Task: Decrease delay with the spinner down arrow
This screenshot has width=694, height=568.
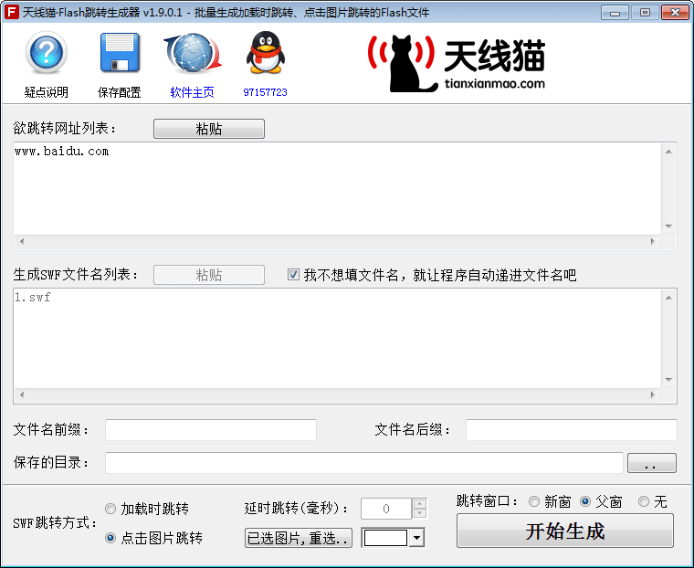Action: tap(419, 513)
